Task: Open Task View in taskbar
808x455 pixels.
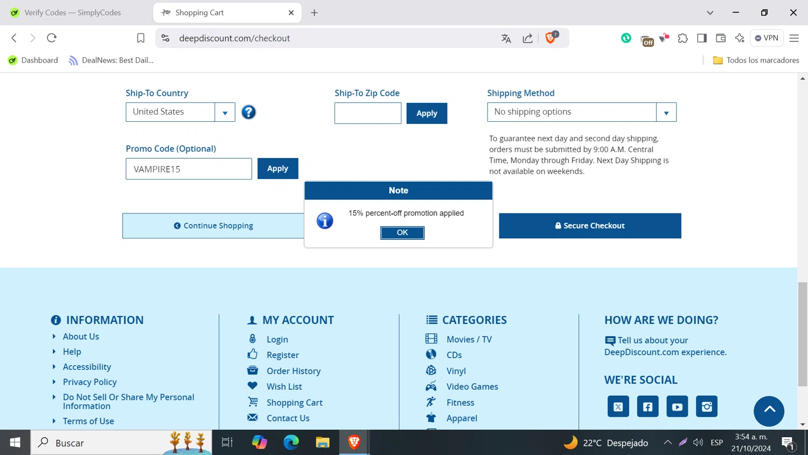Action: pos(227,443)
